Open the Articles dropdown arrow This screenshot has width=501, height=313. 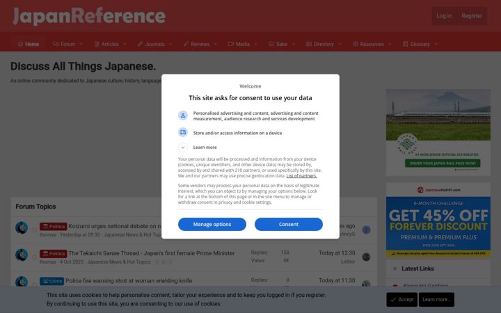tap(125, 44)
